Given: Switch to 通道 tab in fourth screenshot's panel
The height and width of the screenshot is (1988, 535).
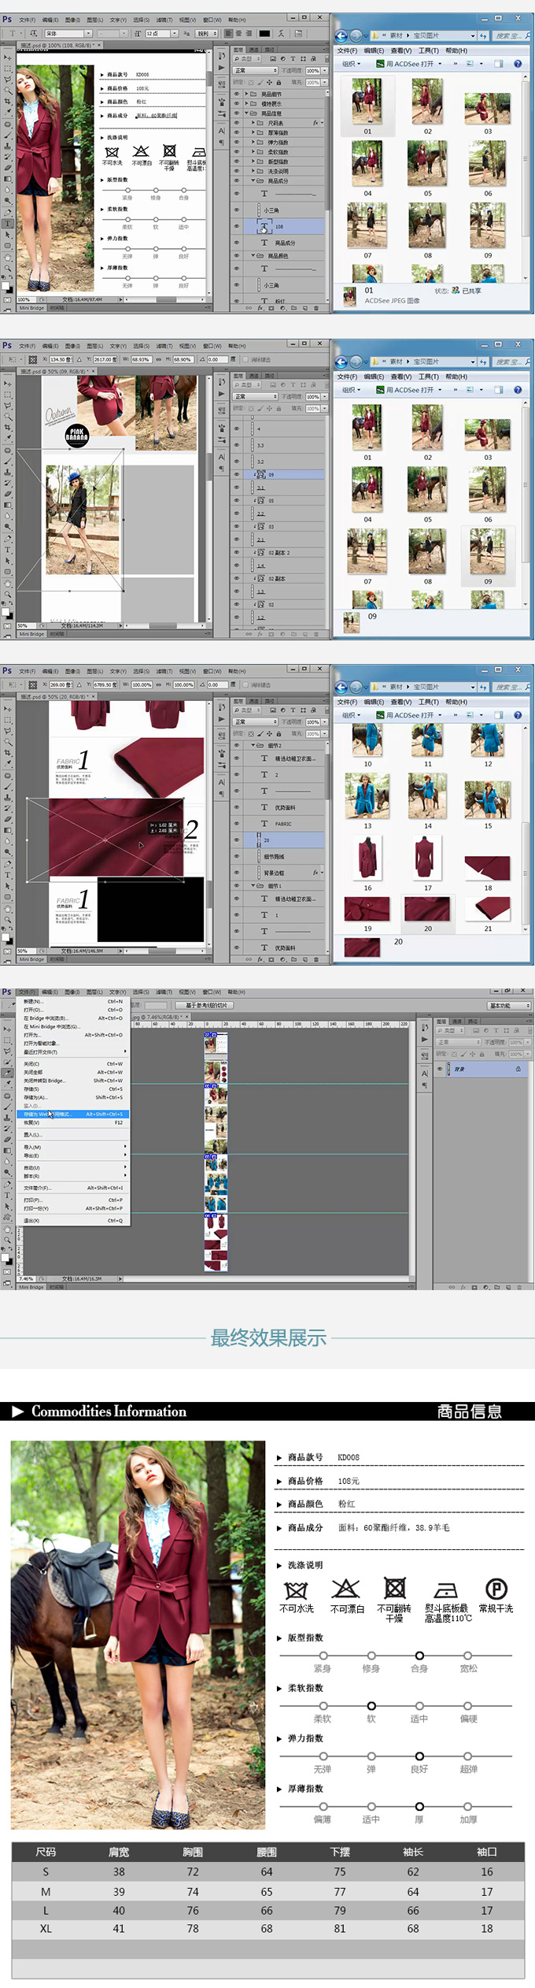Looking at the screenshot, I should tap(457, 1022).
